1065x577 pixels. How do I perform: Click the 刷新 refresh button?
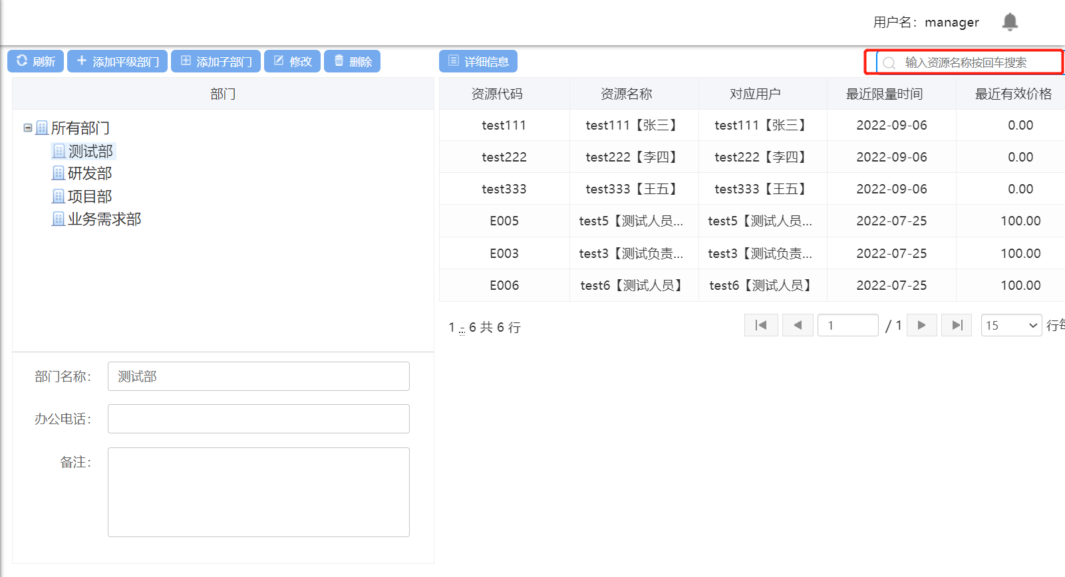coord(36,61)
